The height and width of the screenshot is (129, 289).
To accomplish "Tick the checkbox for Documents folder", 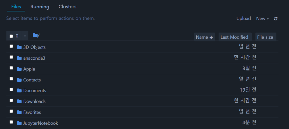I will (x=11, y=89).
